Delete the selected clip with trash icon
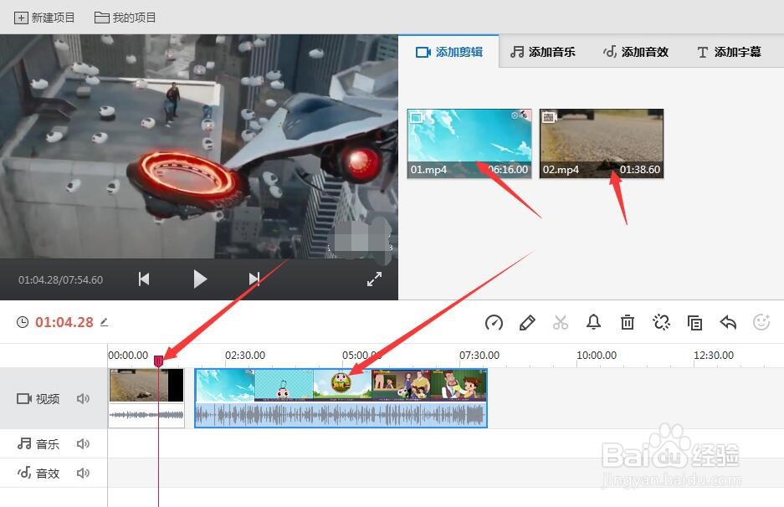This screenshot has height=507, width=784. pos(628,322)
